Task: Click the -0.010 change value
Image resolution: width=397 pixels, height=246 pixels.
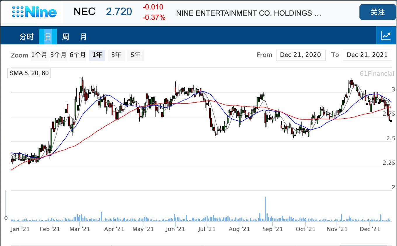Action: coord(153,7)
